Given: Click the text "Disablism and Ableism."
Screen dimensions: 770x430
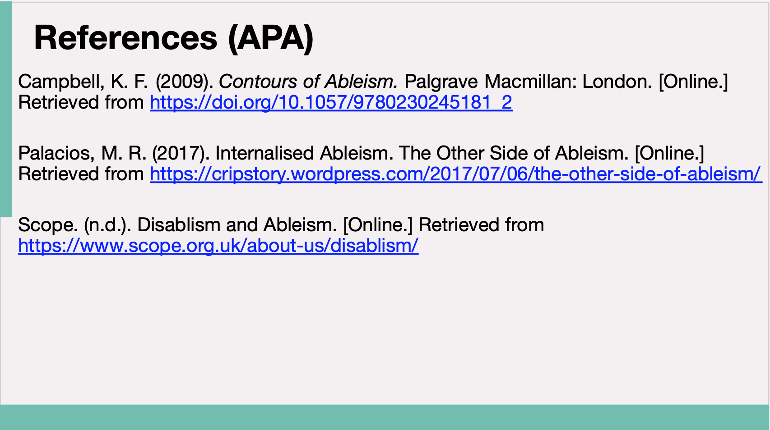Looking at the screenshot, I should pos(237,225).
